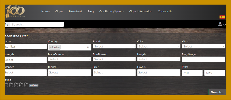Click the top Search... text box
Viewport: 231px width, 100px height.
pos(37,24)
